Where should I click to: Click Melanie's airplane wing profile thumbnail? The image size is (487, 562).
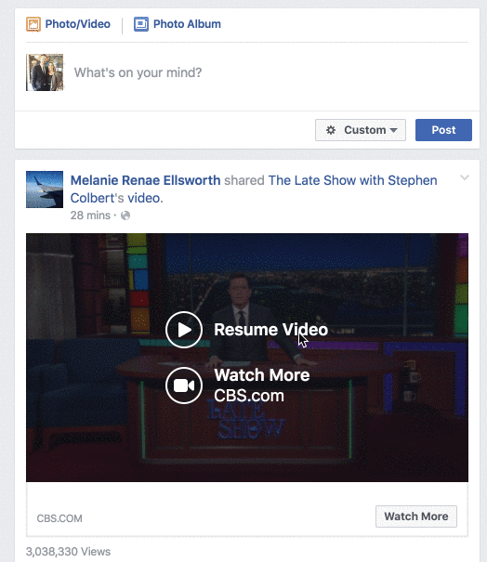[x=45, y=190]
